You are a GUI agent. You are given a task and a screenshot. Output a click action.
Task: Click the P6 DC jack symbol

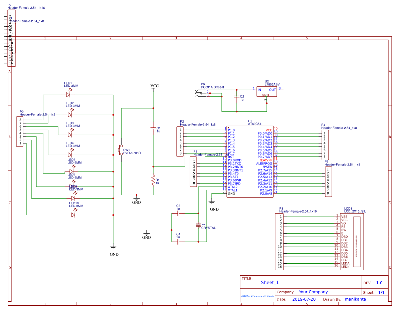tap(199, 93)
